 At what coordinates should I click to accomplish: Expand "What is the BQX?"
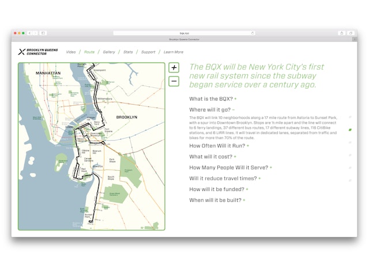[213, 99]
